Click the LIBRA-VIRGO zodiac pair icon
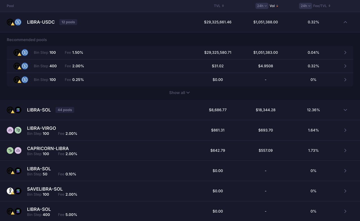The height and width of the screenshot is (221, 360). pos(14,130)
